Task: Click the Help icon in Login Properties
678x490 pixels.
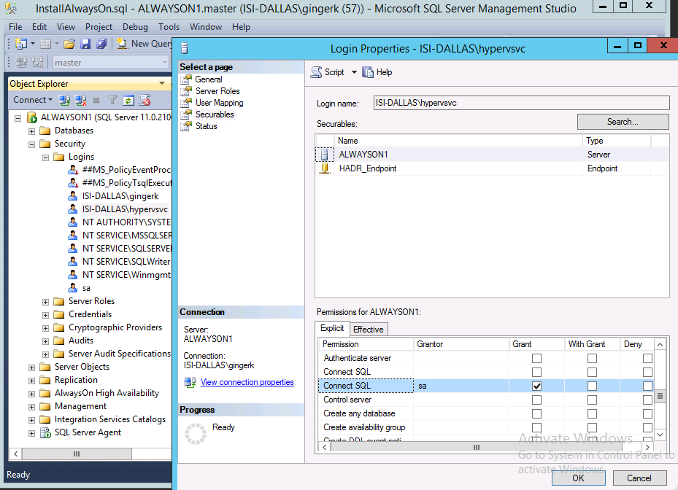Action: click(x=368, y=72)
